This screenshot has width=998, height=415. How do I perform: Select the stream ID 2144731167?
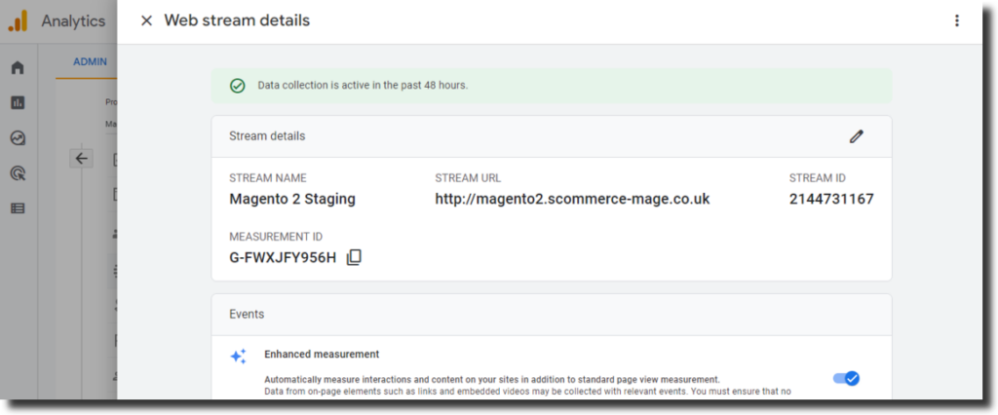click(x=831, y=200)
